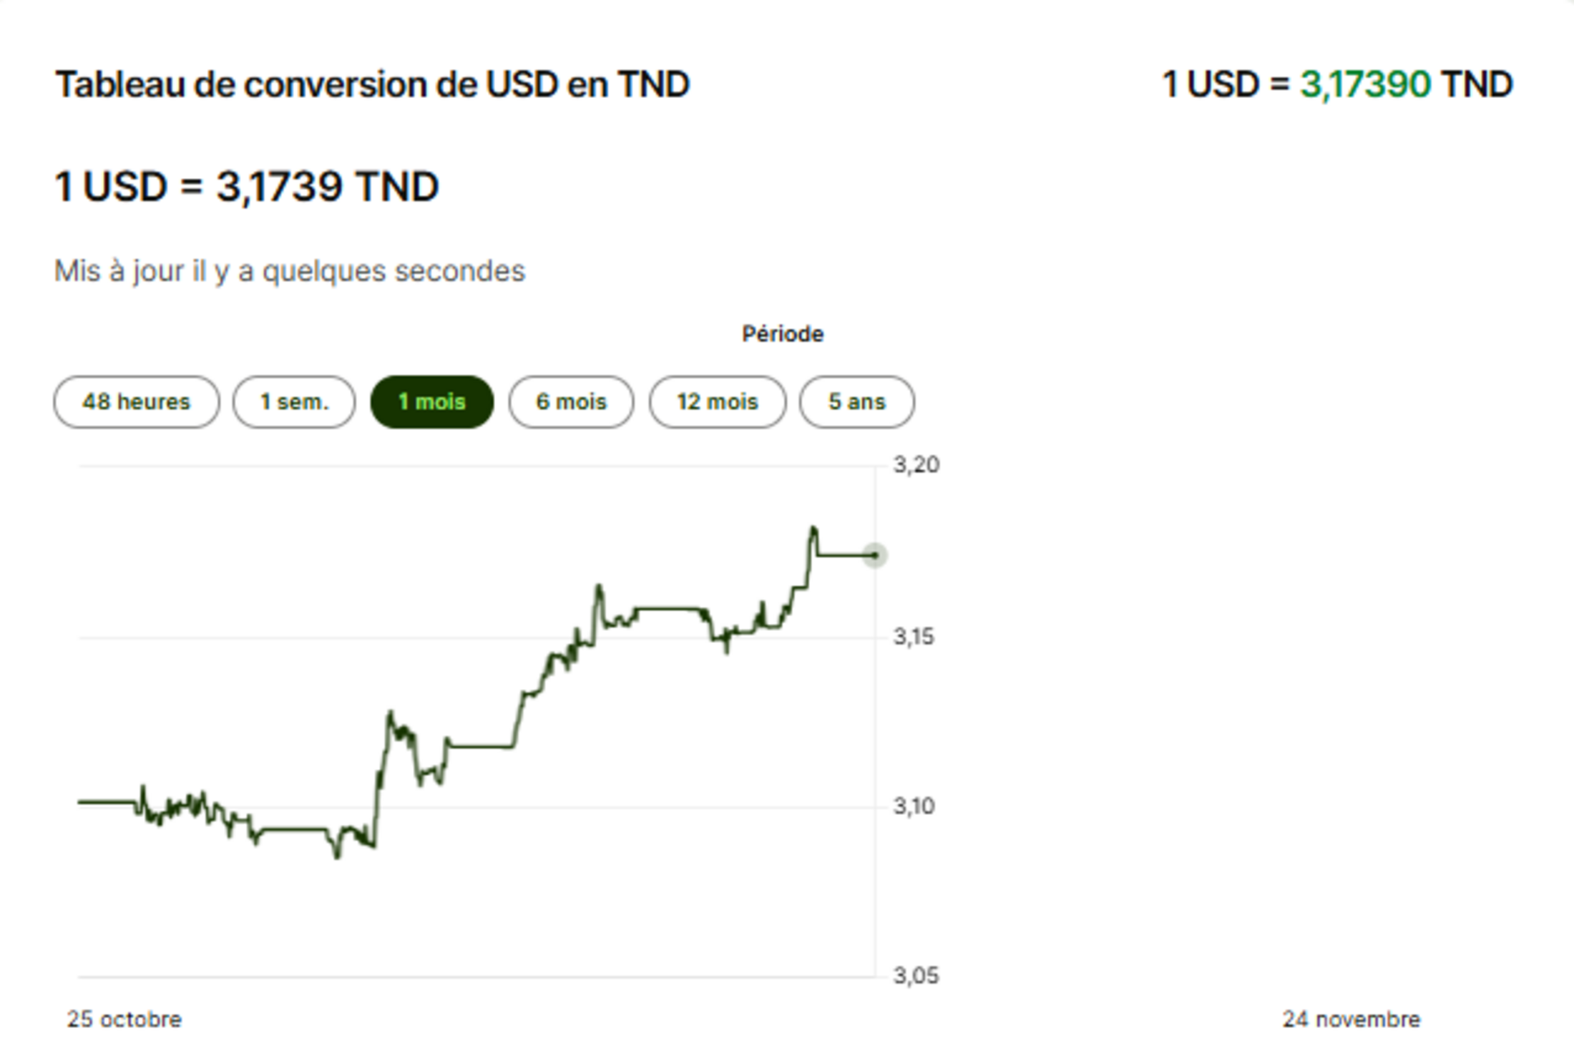Screen dimensions: 1574x1056
Task: Click the lowest dip of the chart line
Action: 338,855
